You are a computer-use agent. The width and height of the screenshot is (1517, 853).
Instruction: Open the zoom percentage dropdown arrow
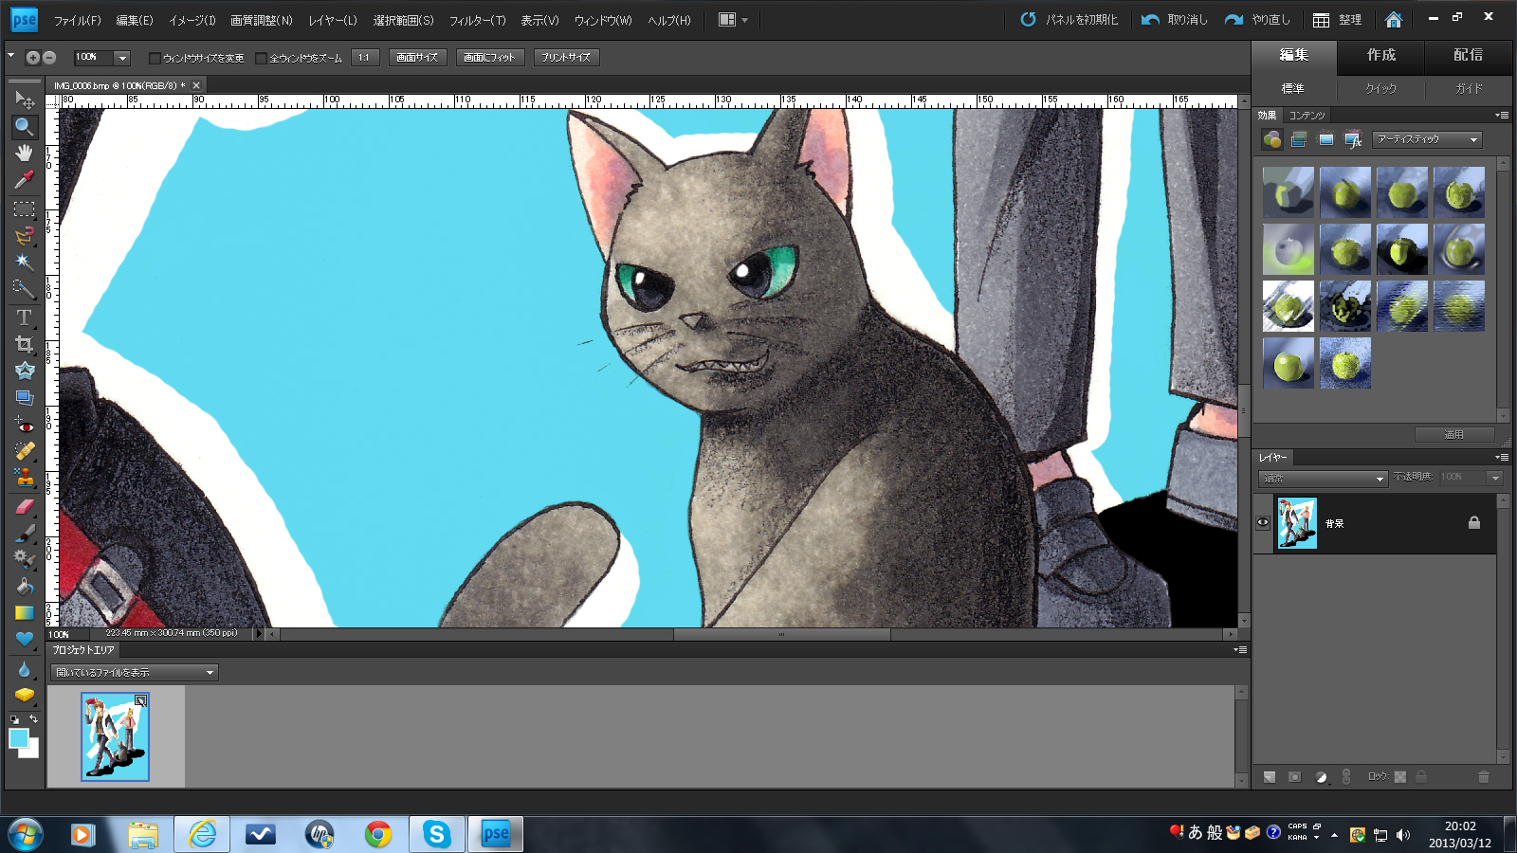(x=122, y=58)
